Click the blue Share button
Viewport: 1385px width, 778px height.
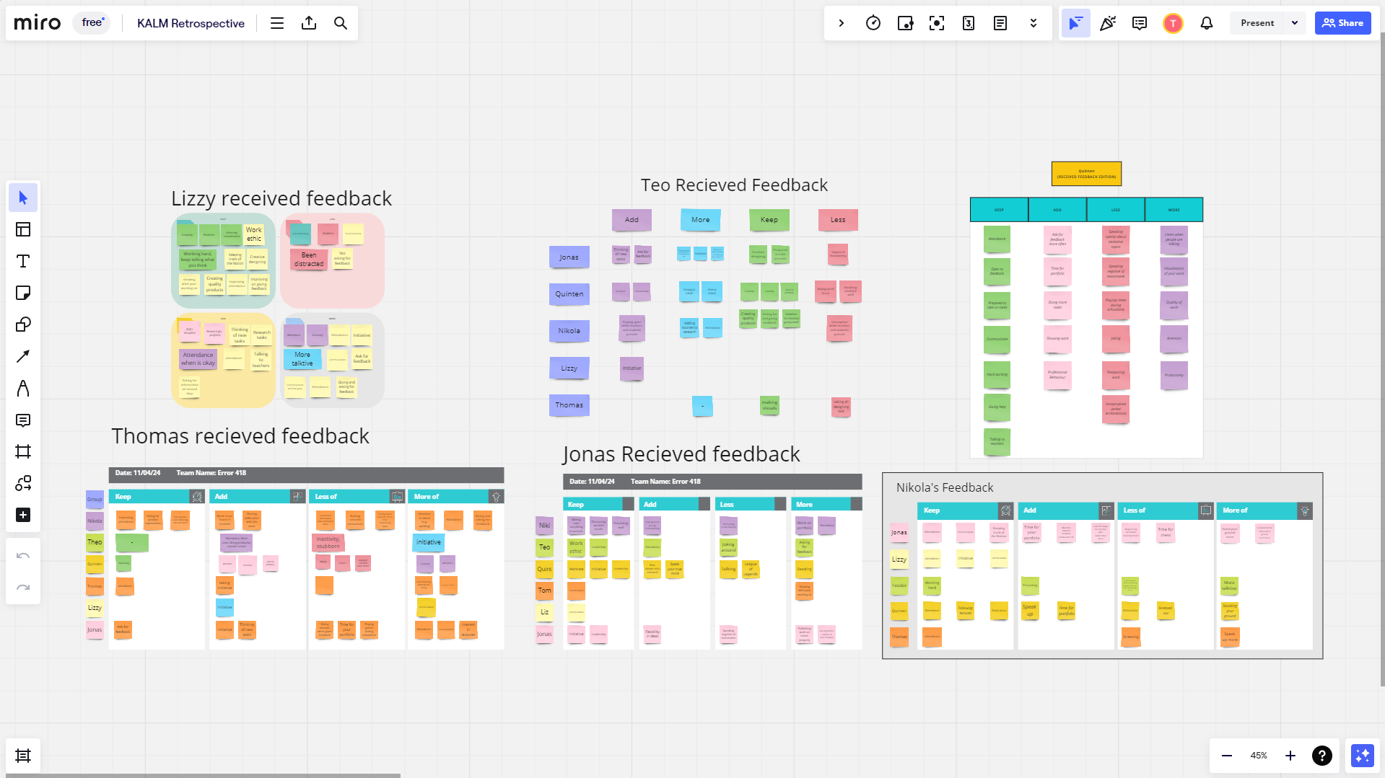1342,23
